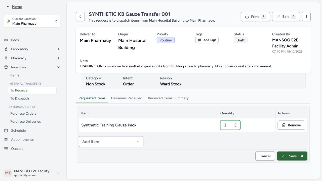Viewport: 322px width, 181px height.
Task: Click the Cancel button
Action: 265,156
